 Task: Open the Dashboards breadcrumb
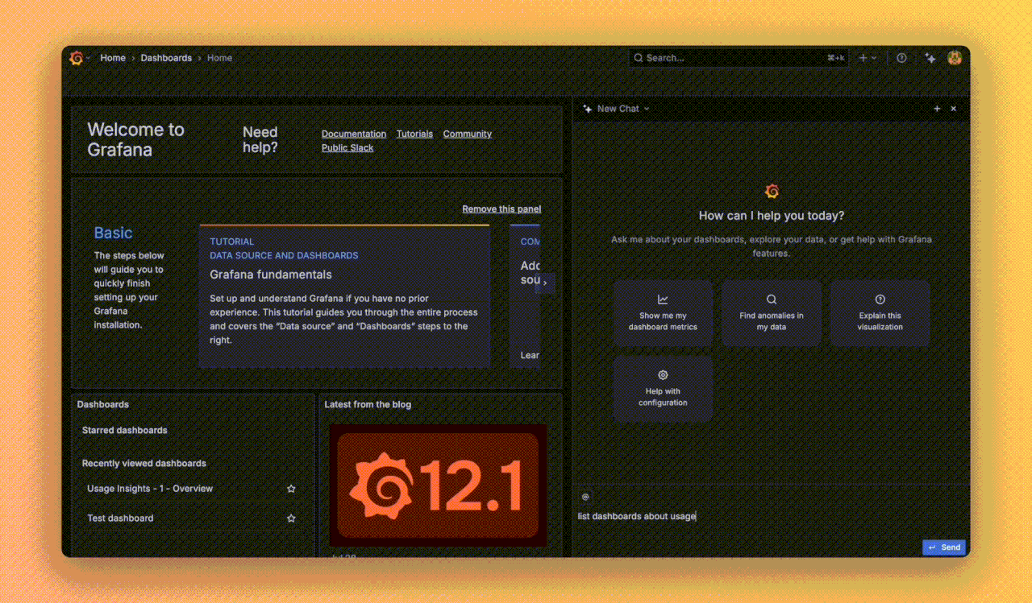click(166, 58)
